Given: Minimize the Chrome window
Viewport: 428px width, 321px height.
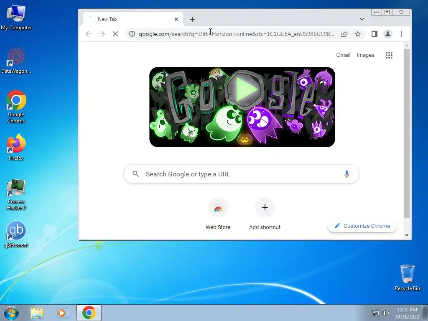Looking at the screenshot, I should 377,12.
